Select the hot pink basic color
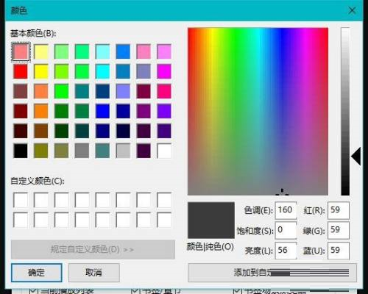 click(x=164, y=91)
